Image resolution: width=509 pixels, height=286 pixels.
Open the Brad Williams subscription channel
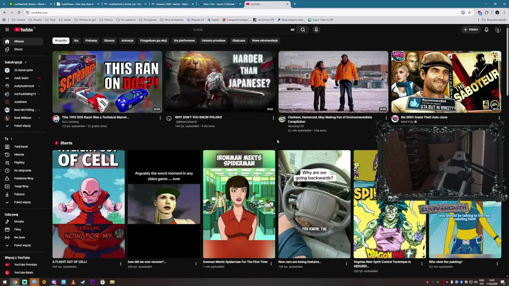point(22,118)
